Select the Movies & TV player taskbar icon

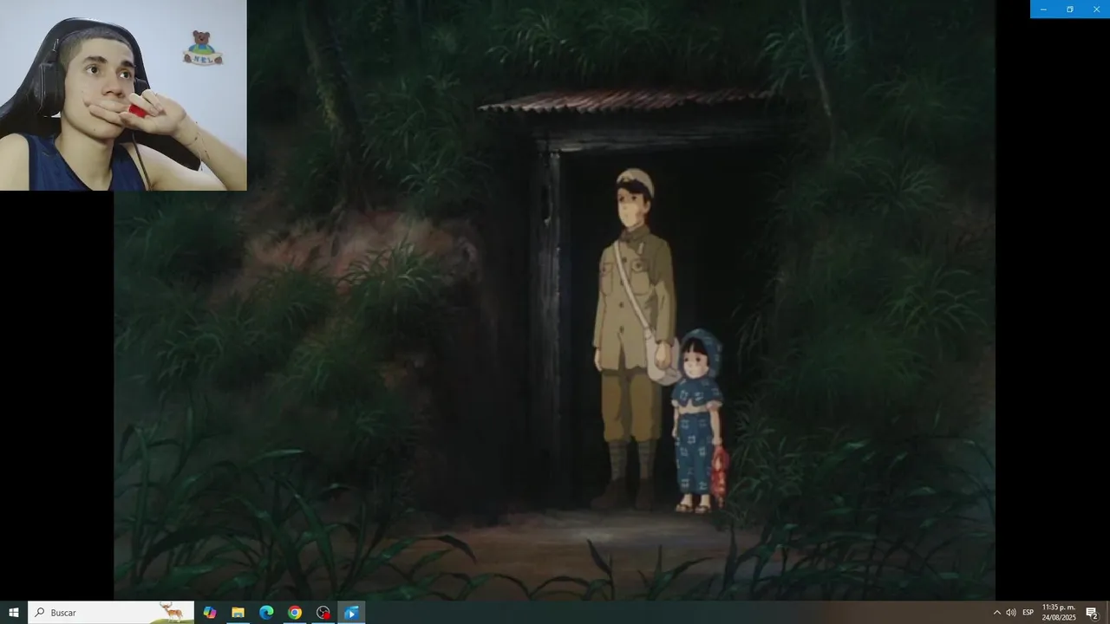[351, 613]
